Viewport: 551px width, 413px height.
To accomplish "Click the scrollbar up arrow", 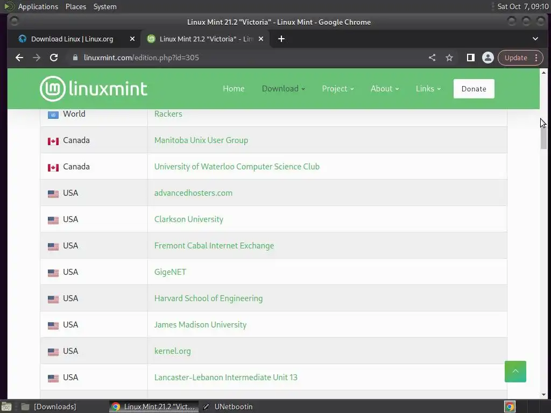I will pyautogui.click(x=543, y=73).
